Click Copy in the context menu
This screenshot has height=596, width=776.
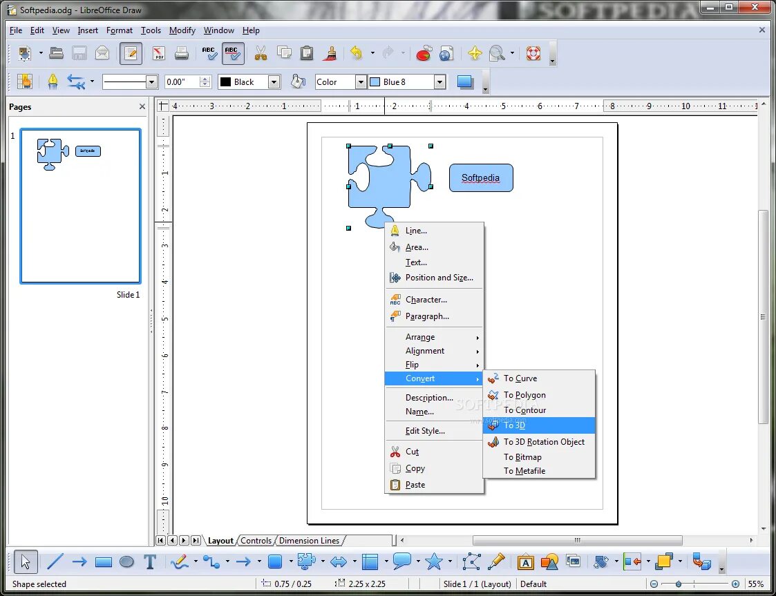[x=434, y=468]
